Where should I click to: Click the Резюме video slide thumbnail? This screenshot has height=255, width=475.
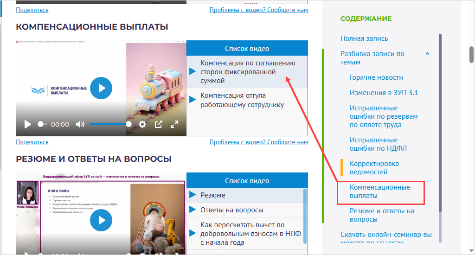coord(101,214)
